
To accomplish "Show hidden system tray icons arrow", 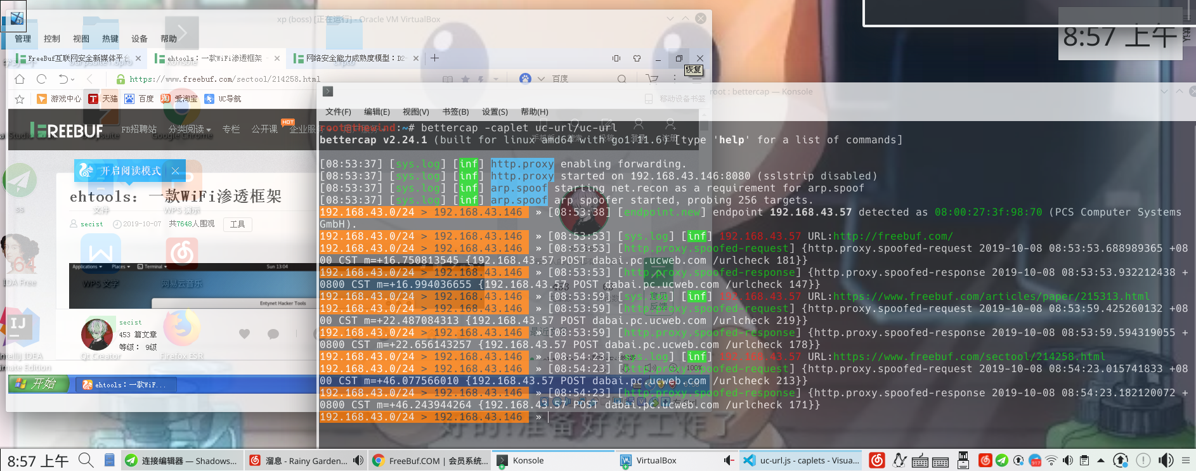I will click(1100, 460).
